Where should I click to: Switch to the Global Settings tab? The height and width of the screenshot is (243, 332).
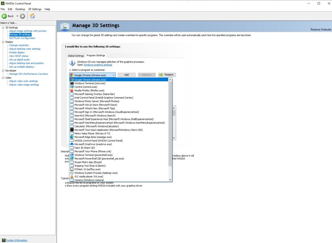pyautogui.click(x=76, y=56)
